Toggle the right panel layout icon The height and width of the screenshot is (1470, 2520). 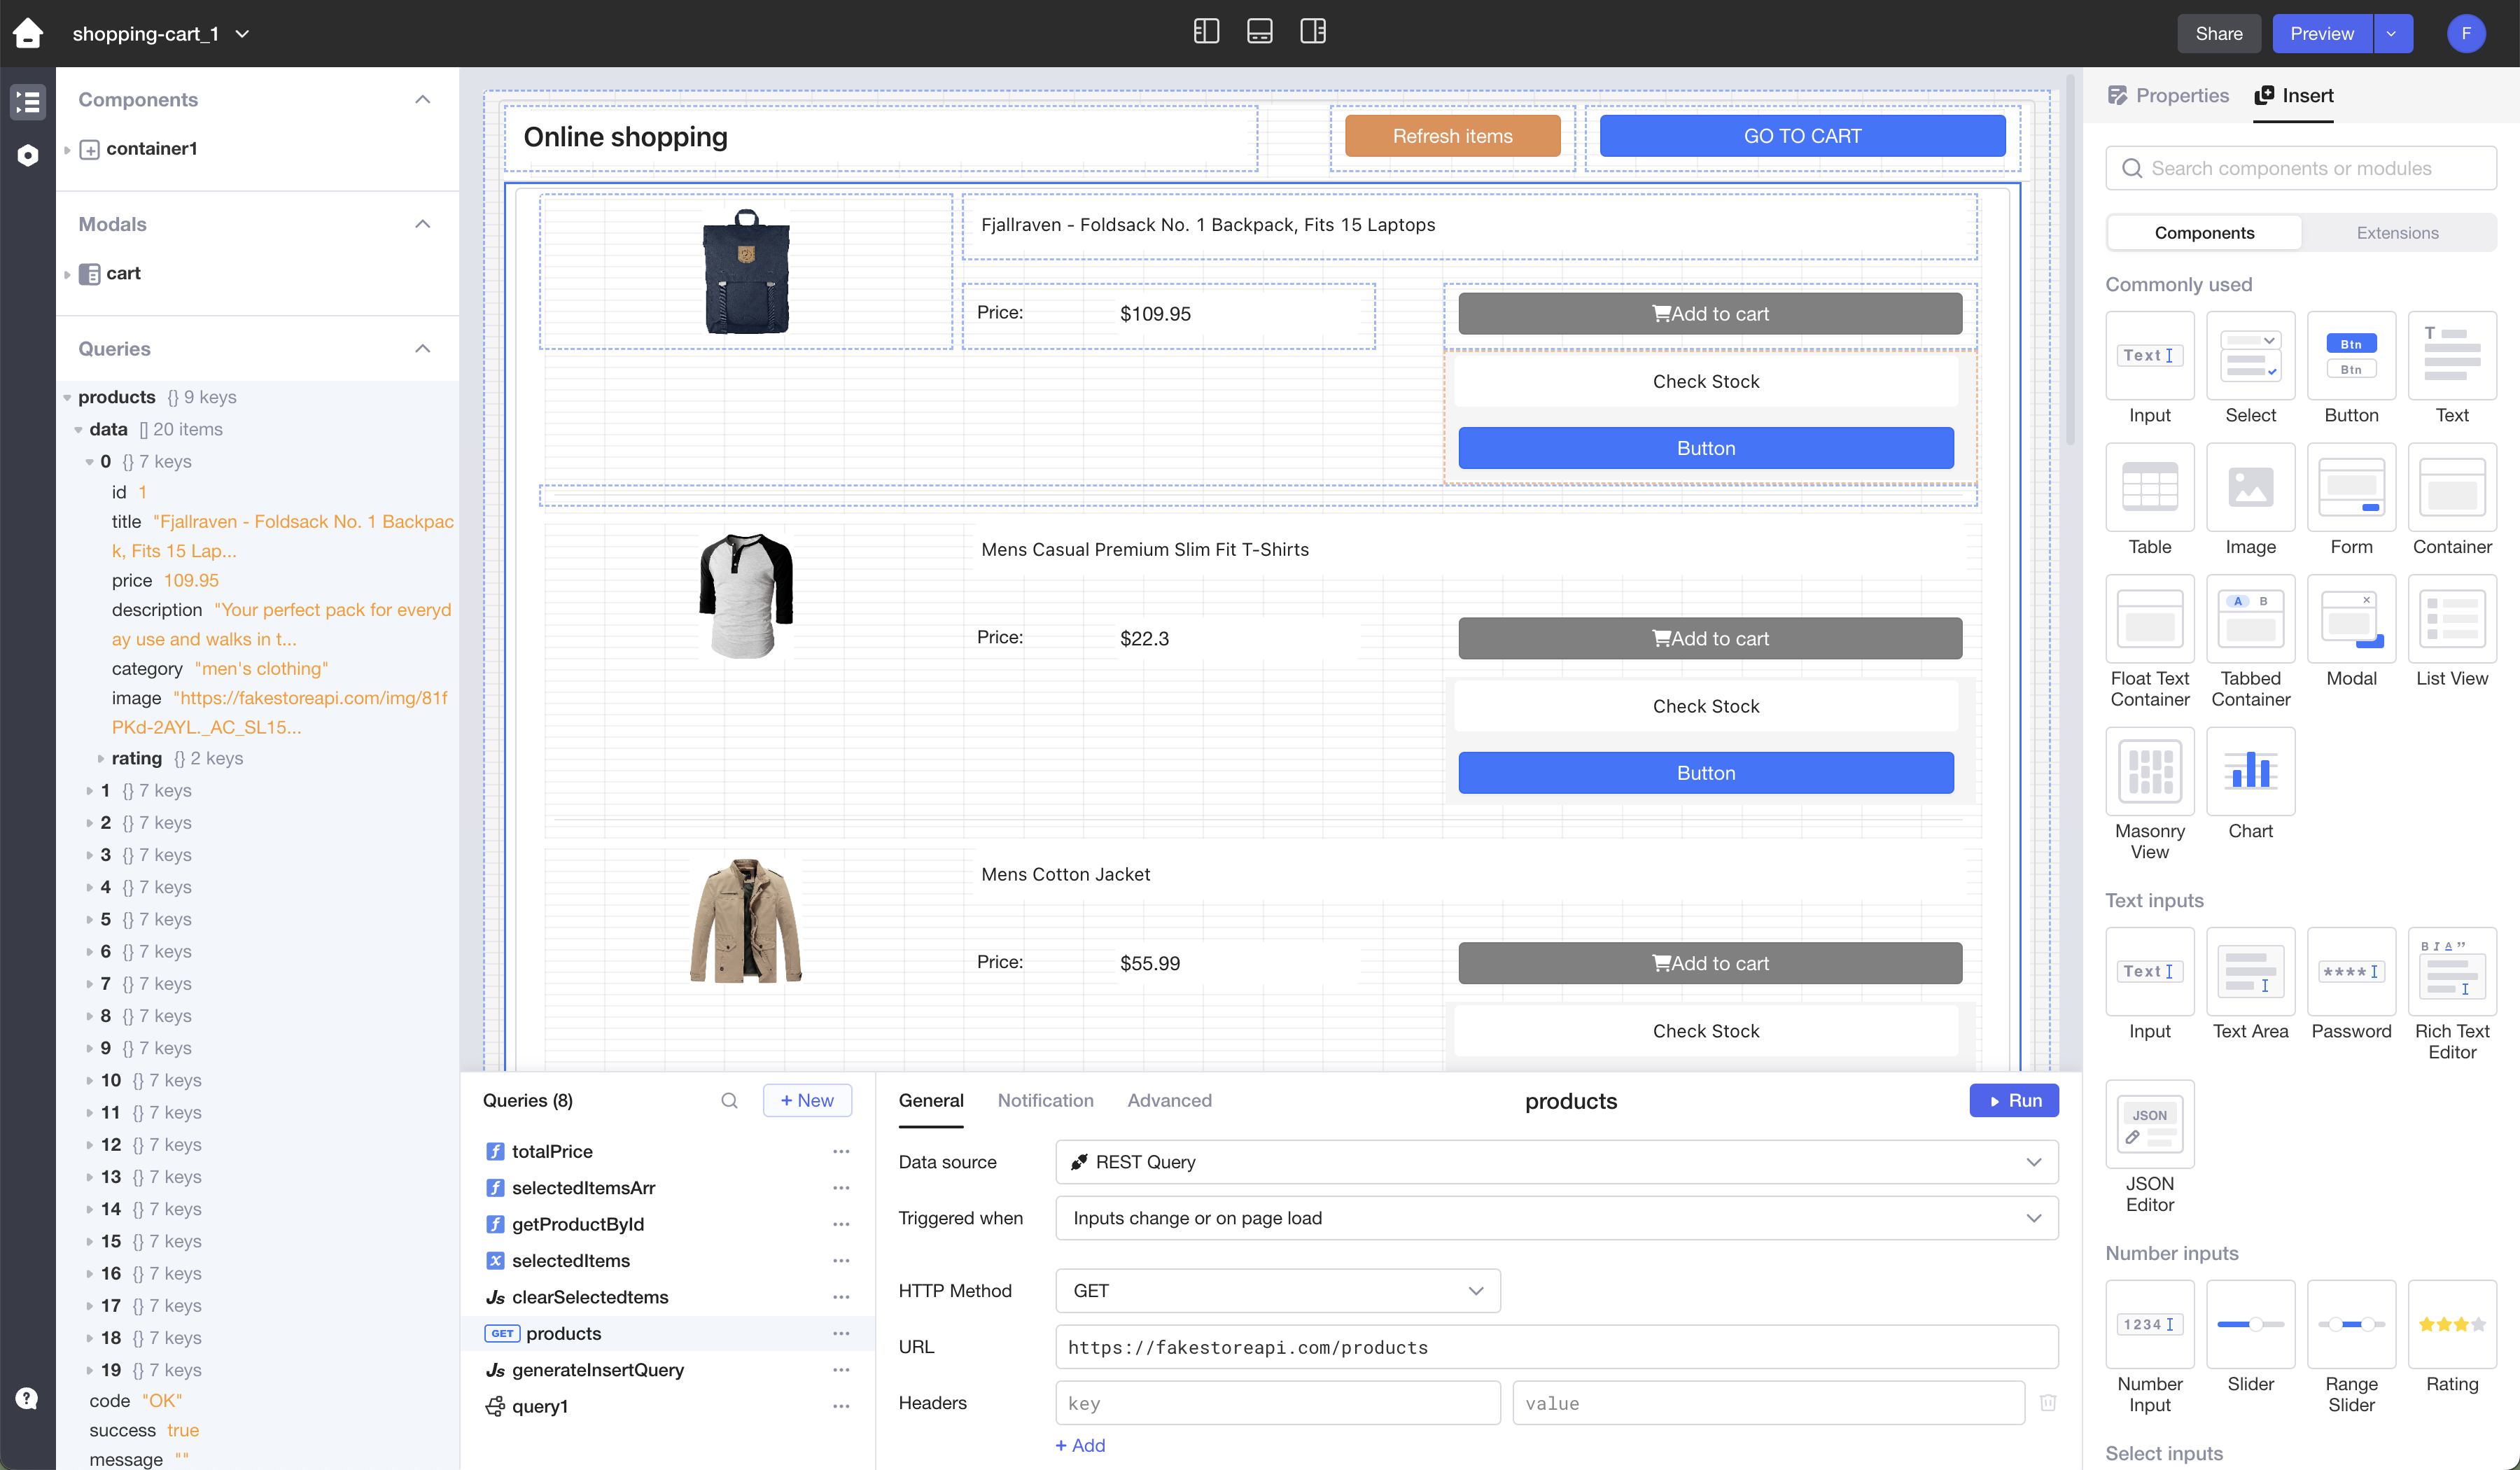click(x=1312, y=32)
